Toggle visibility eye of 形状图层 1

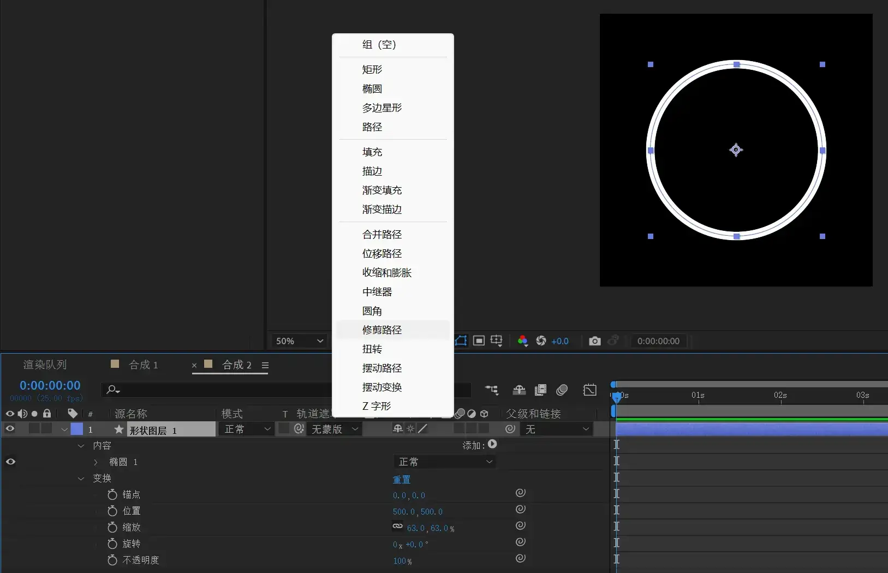click(x=10, y=429)
